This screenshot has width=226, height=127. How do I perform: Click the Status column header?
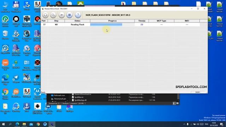click(77, 21)
